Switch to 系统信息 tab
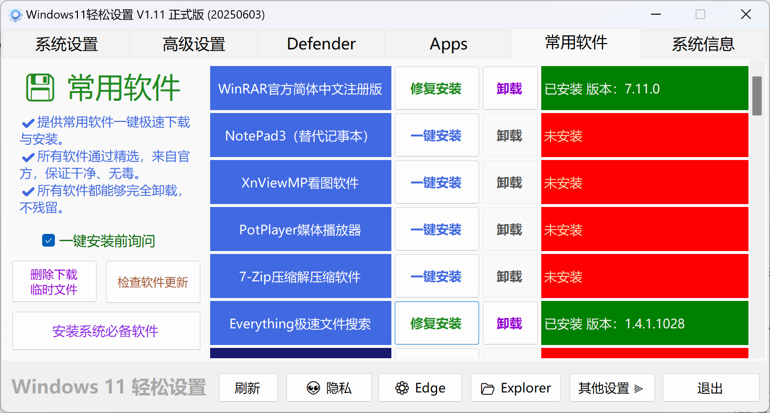770x413 pixels. (703, 44)
